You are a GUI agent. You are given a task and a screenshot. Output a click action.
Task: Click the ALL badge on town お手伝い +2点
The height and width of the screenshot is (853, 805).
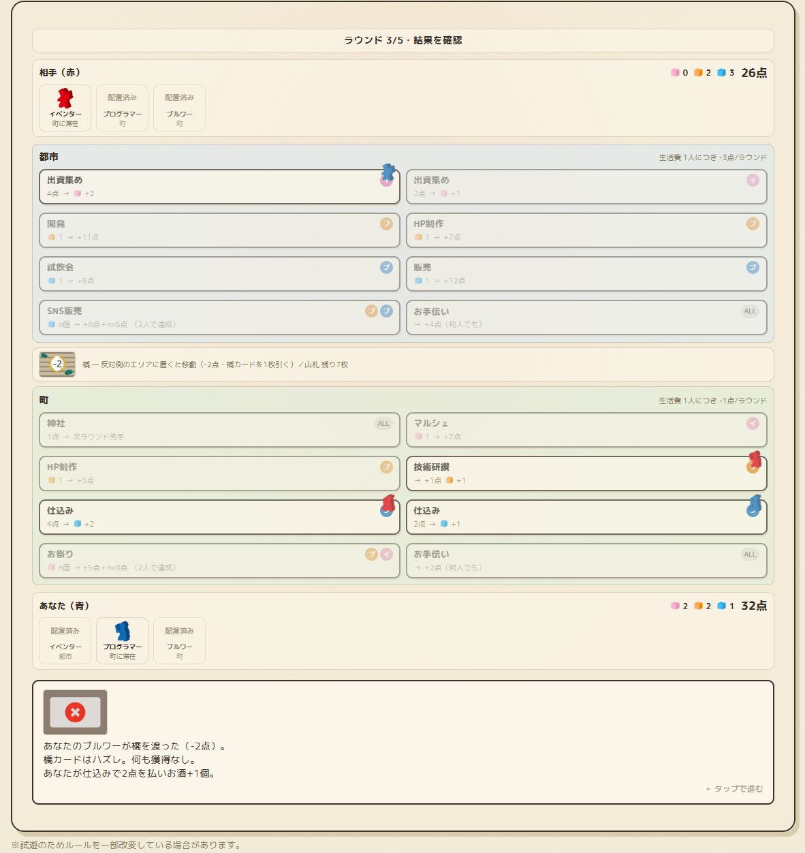click(750, 555)
